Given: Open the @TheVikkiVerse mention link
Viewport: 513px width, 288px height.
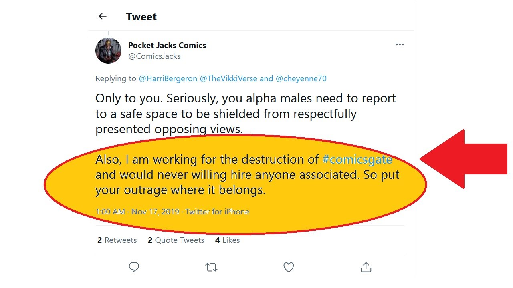Looking at the screenshot, I should pos(228,78).
